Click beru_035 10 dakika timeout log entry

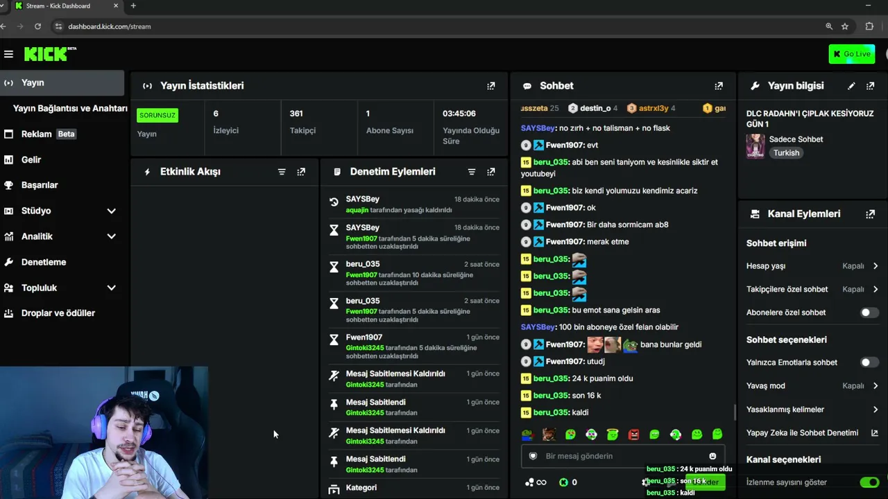(414, 273)
